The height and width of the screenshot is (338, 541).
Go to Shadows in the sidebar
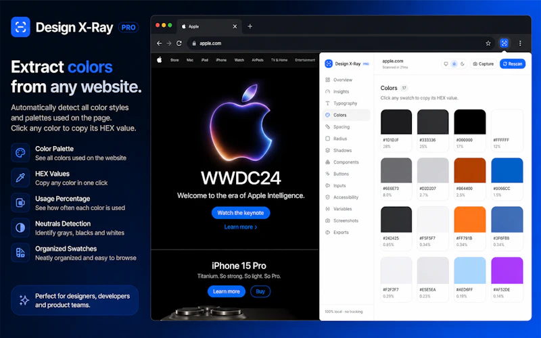(347, 150)
